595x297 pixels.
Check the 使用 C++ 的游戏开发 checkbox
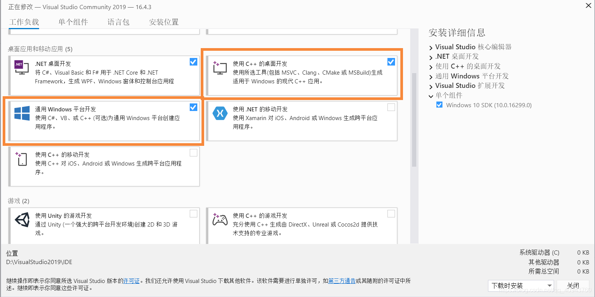pyautogui.click(x=391, y=214)
